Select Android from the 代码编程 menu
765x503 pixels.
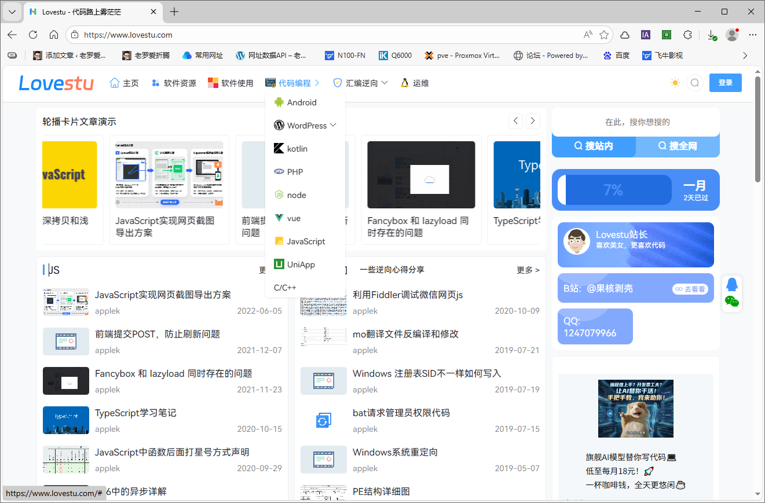tap(301, 102)
